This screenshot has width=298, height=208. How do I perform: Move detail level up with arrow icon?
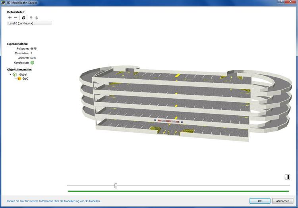tap(31, 18)
